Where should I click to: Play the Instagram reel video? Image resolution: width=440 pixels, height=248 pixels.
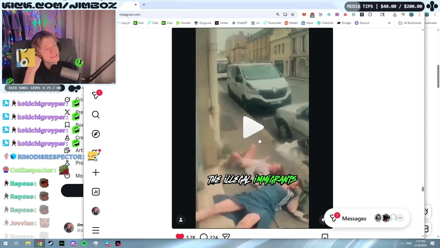253,127
